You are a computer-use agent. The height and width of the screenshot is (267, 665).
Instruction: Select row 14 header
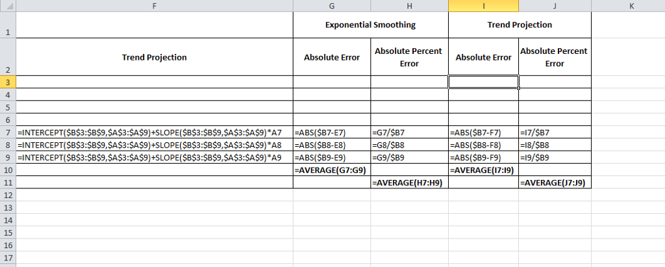point(8,220)
